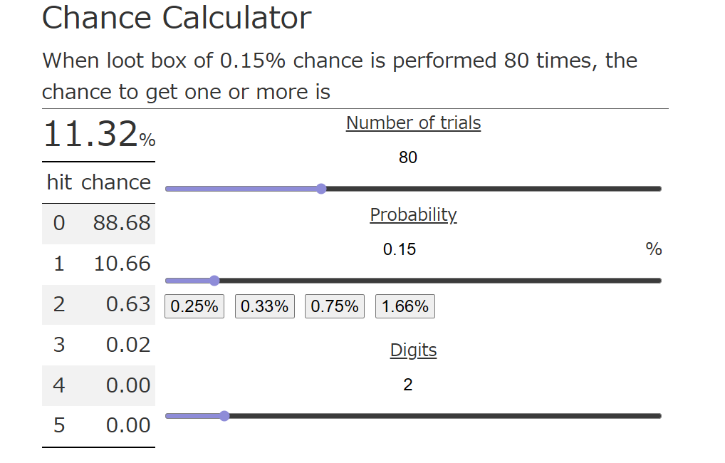
Task: Set probability to 1.66% preset
Action: point(405,306)
